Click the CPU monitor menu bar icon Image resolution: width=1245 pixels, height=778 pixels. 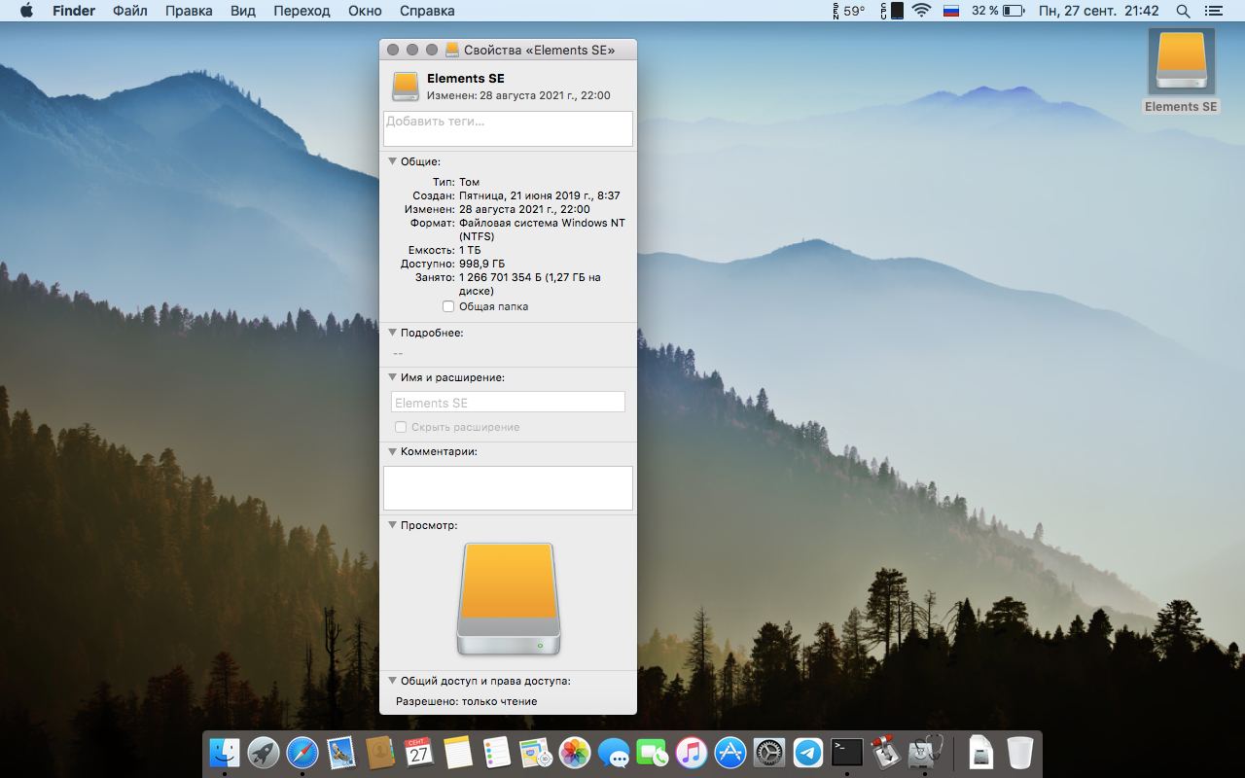(892, 11)
